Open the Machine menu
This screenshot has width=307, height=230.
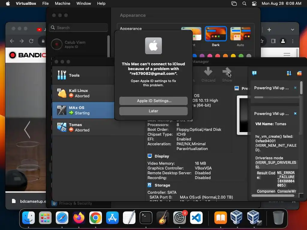pos(62,4)
